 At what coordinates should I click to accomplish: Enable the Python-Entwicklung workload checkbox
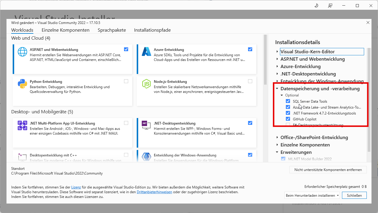click(126, 81)
